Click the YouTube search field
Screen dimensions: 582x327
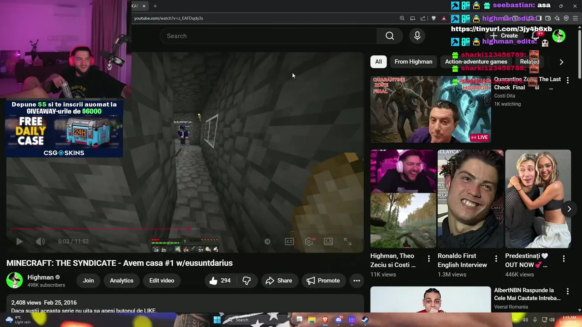(x=268, y=36)
